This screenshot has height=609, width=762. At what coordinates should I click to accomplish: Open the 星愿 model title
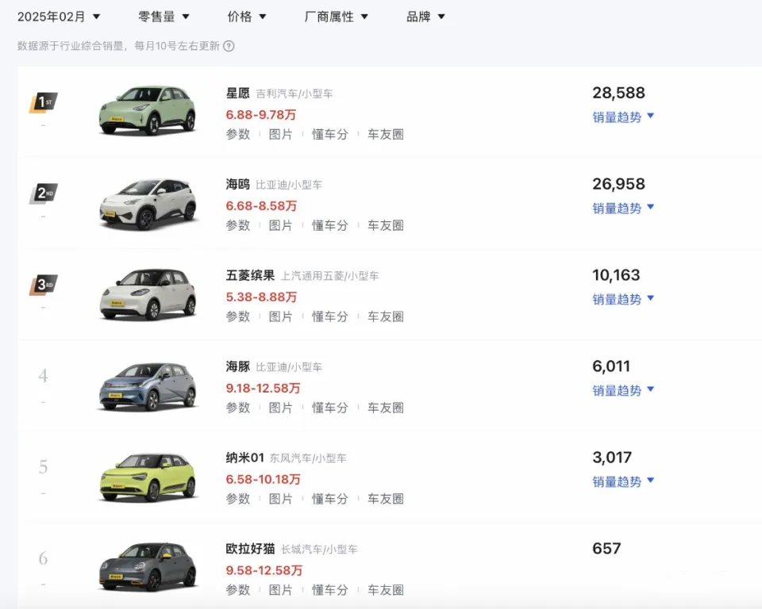pos(237,94)
